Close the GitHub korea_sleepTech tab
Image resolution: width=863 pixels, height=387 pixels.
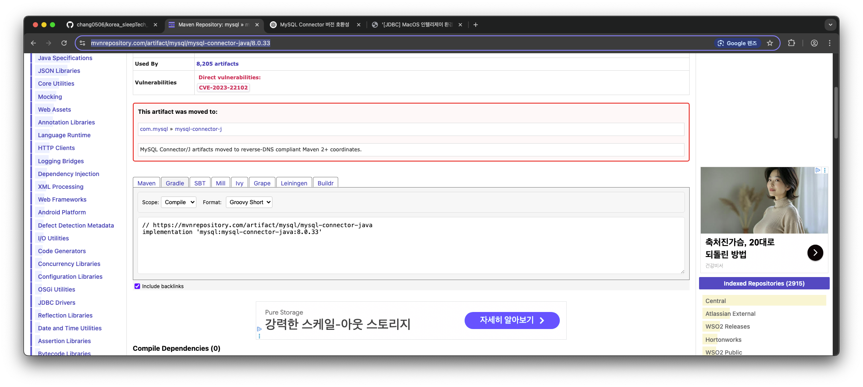pos(155,25)
